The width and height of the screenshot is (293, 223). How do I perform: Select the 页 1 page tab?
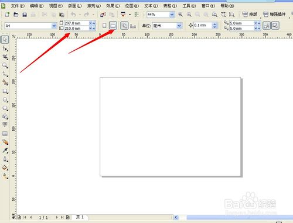coord(80,217)
